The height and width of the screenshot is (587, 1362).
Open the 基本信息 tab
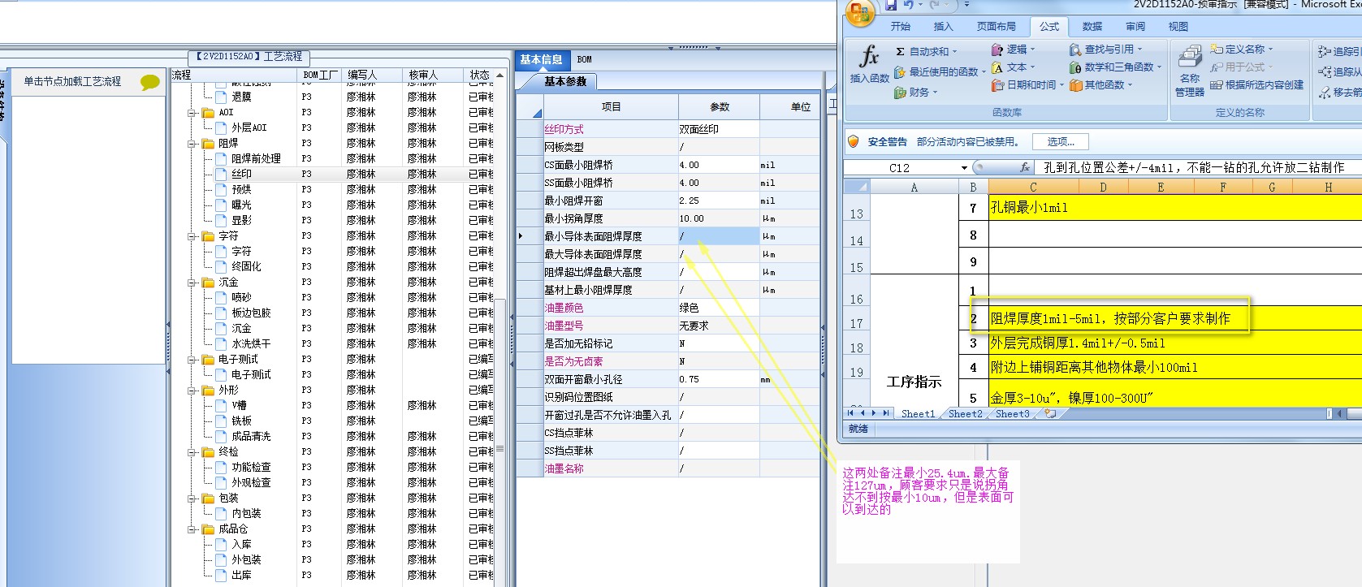pos(541,60)
